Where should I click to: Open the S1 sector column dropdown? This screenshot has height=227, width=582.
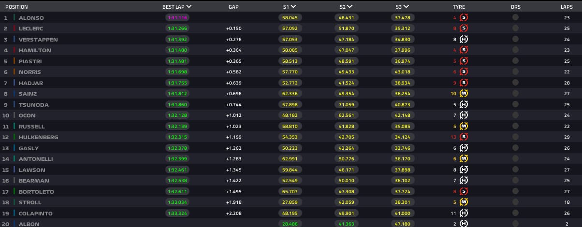[293, 7]
